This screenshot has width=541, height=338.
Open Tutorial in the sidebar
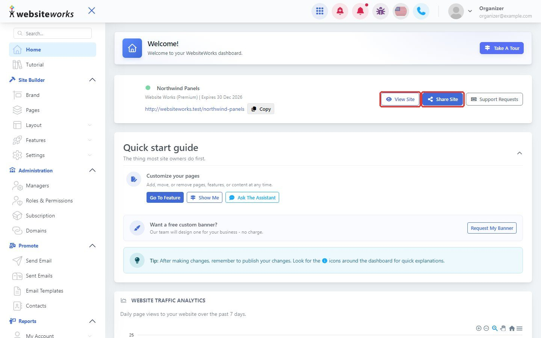point(53,65)
